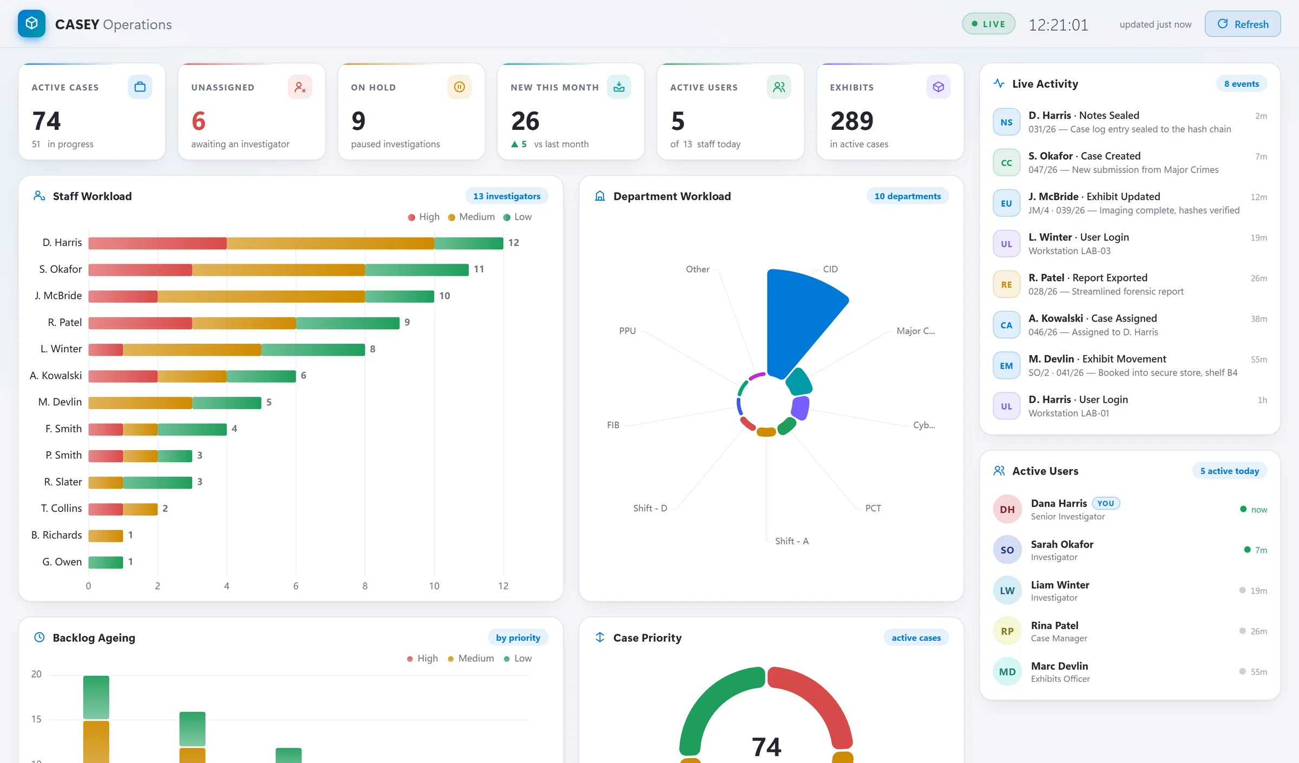
Task: Click the A. Kowalski Case Assigned event
Action: tap(1130, 325)
